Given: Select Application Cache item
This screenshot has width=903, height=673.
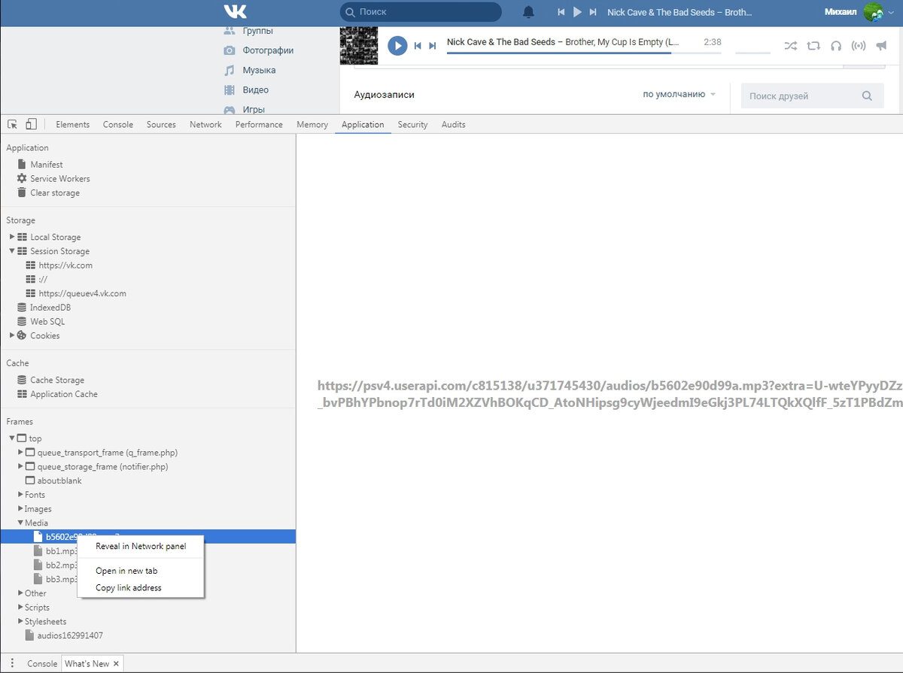Looking at the screenshot, I should tap(64, 394).
